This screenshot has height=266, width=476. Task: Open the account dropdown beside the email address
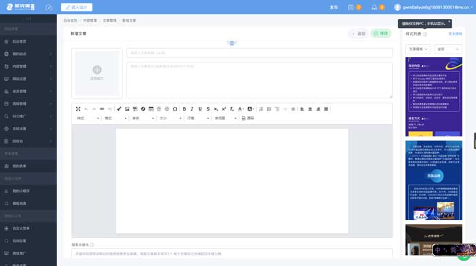click(x=472, y=7)
